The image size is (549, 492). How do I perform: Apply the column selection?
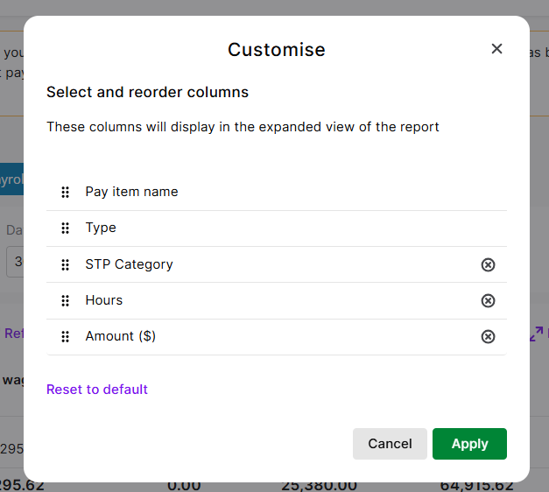coord(469,444)
